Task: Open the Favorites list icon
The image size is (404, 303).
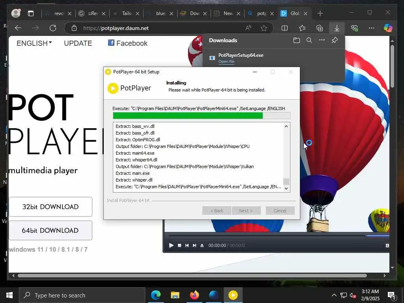Action: tap(302, 28)
